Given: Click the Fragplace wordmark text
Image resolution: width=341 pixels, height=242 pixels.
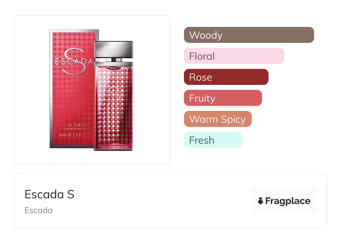Looking at the screenshot, I should coord(288,201).
